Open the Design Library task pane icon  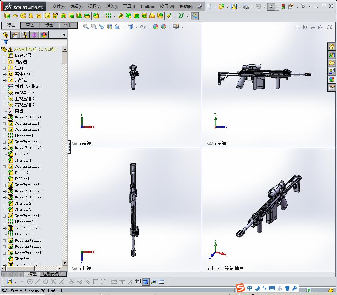[x=332, y=54]
